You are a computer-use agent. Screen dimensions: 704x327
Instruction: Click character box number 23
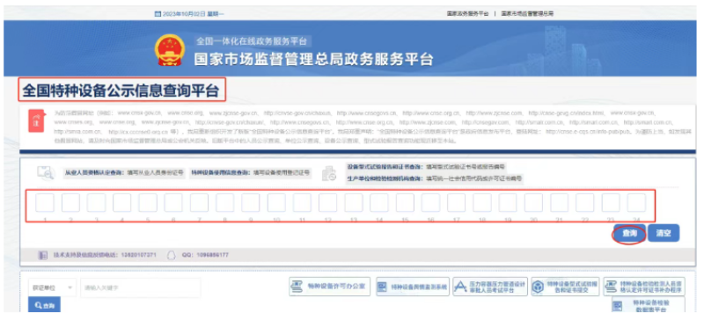point(611,203)
